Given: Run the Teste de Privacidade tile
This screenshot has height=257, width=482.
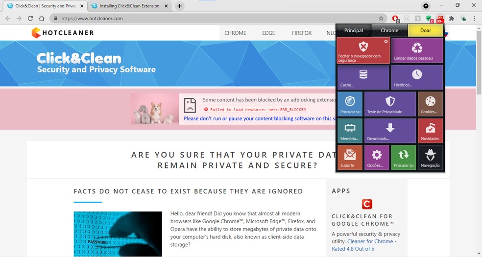Looking at the screenshot, I should pyautogui.click(x=390, y=104).
